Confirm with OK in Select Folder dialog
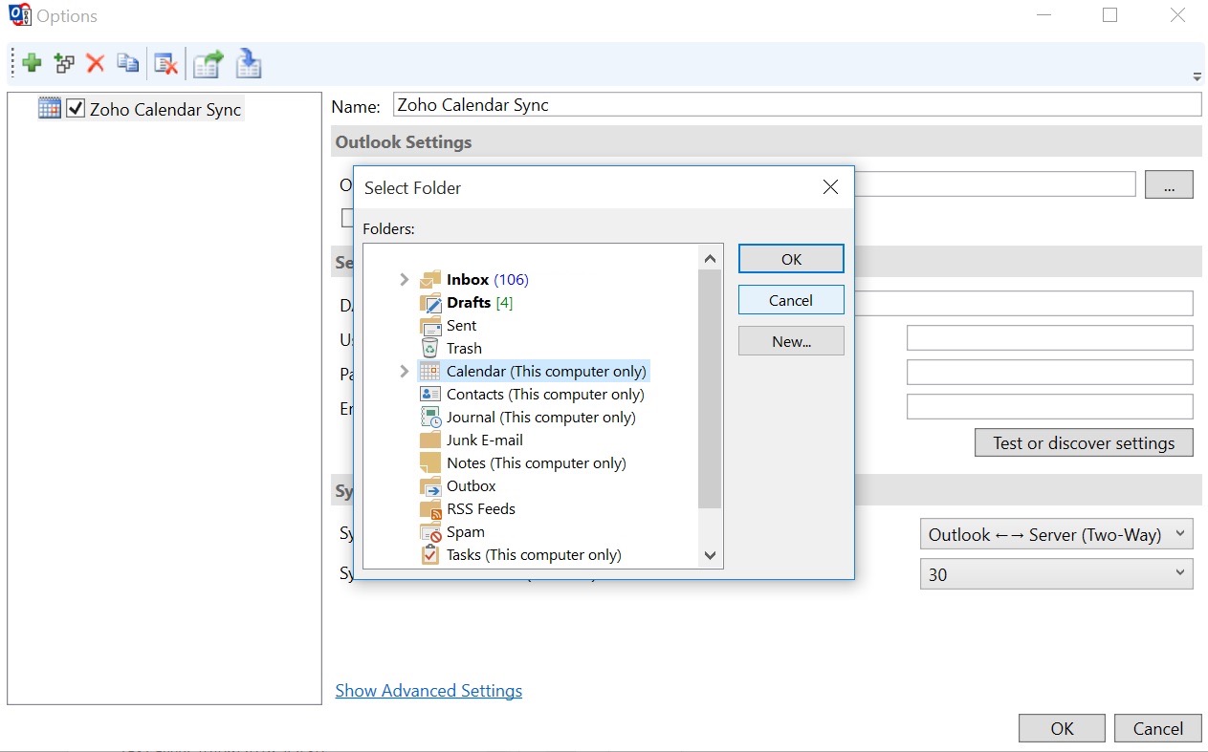 (x=791, y=259)
